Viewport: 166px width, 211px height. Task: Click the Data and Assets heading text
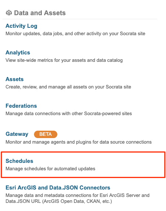pyautogui.click(x=40, y=13)
